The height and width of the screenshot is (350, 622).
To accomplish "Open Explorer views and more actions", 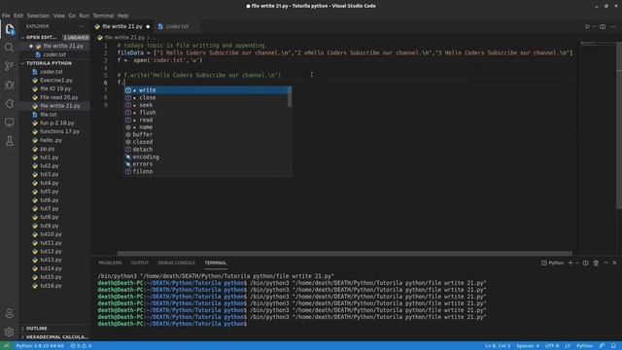I will [x=82, y=26].
